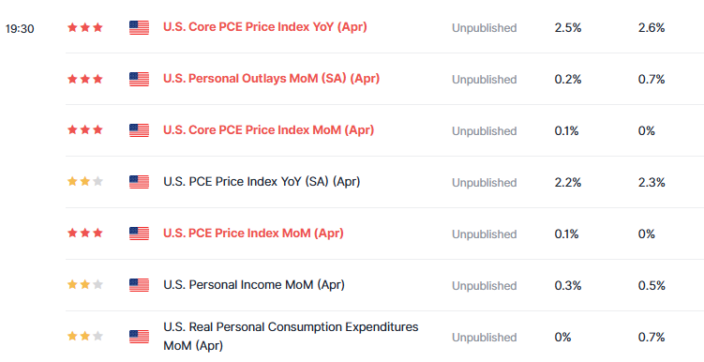Image resolution: width=704 pixels, height=362 pixels.
Task: Click the US flag beside PCE Price Index MoM
Action: pos(139,234)
